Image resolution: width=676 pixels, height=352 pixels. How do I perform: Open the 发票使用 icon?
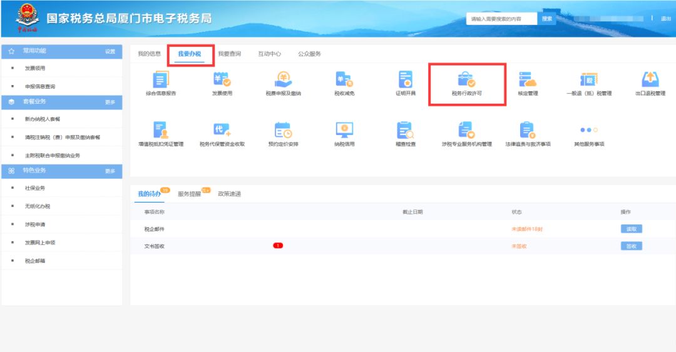tap(222, 79)
